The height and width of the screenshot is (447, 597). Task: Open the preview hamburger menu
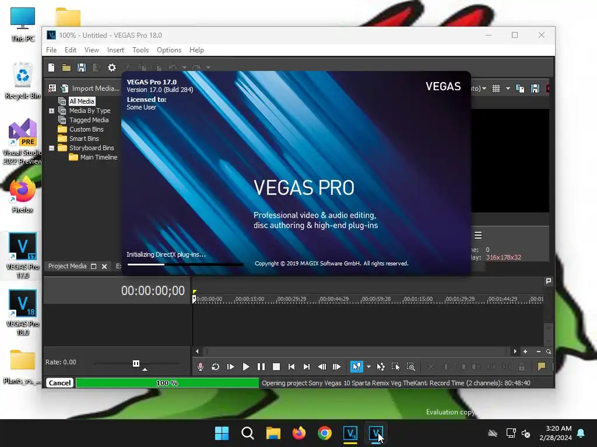(x=478, y=235)
